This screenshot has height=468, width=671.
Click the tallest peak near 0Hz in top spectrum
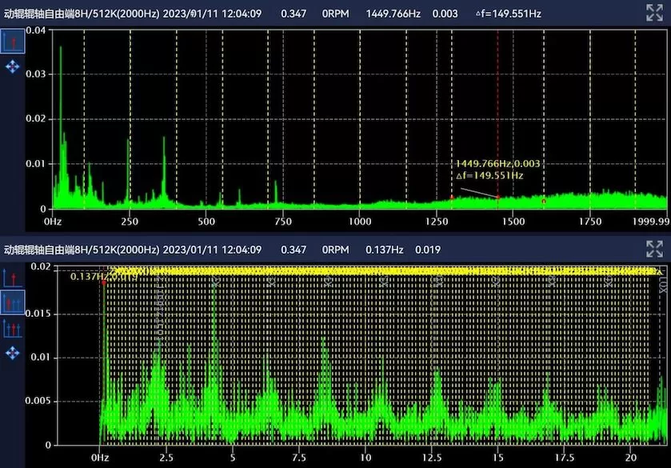[61, 48]
